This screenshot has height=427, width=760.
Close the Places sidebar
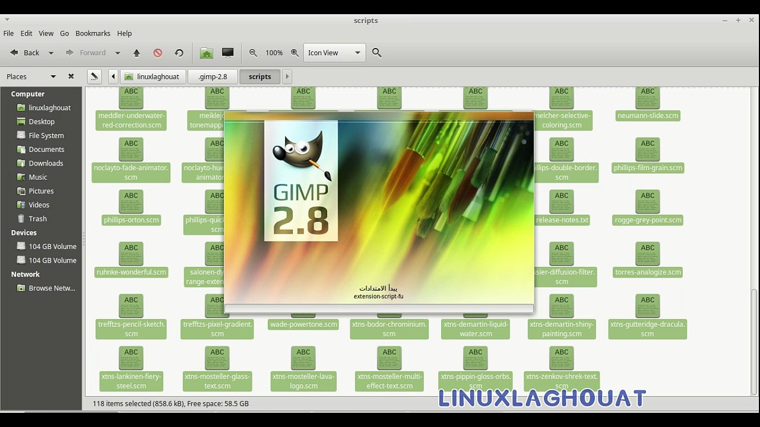tap(71, 77)
